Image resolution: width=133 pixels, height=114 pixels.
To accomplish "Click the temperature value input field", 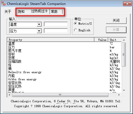I will pyautogui.click(x=56, y=24).
